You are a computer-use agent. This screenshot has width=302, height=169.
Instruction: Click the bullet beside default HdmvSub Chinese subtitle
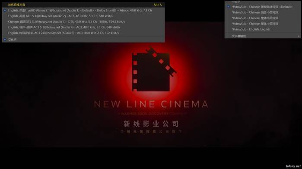pos(228,7)
